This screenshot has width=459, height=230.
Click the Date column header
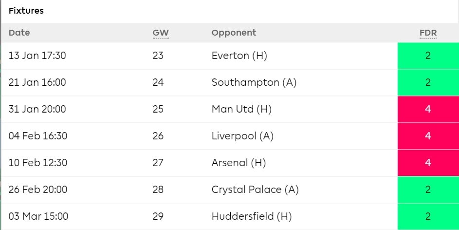point(19,33)
